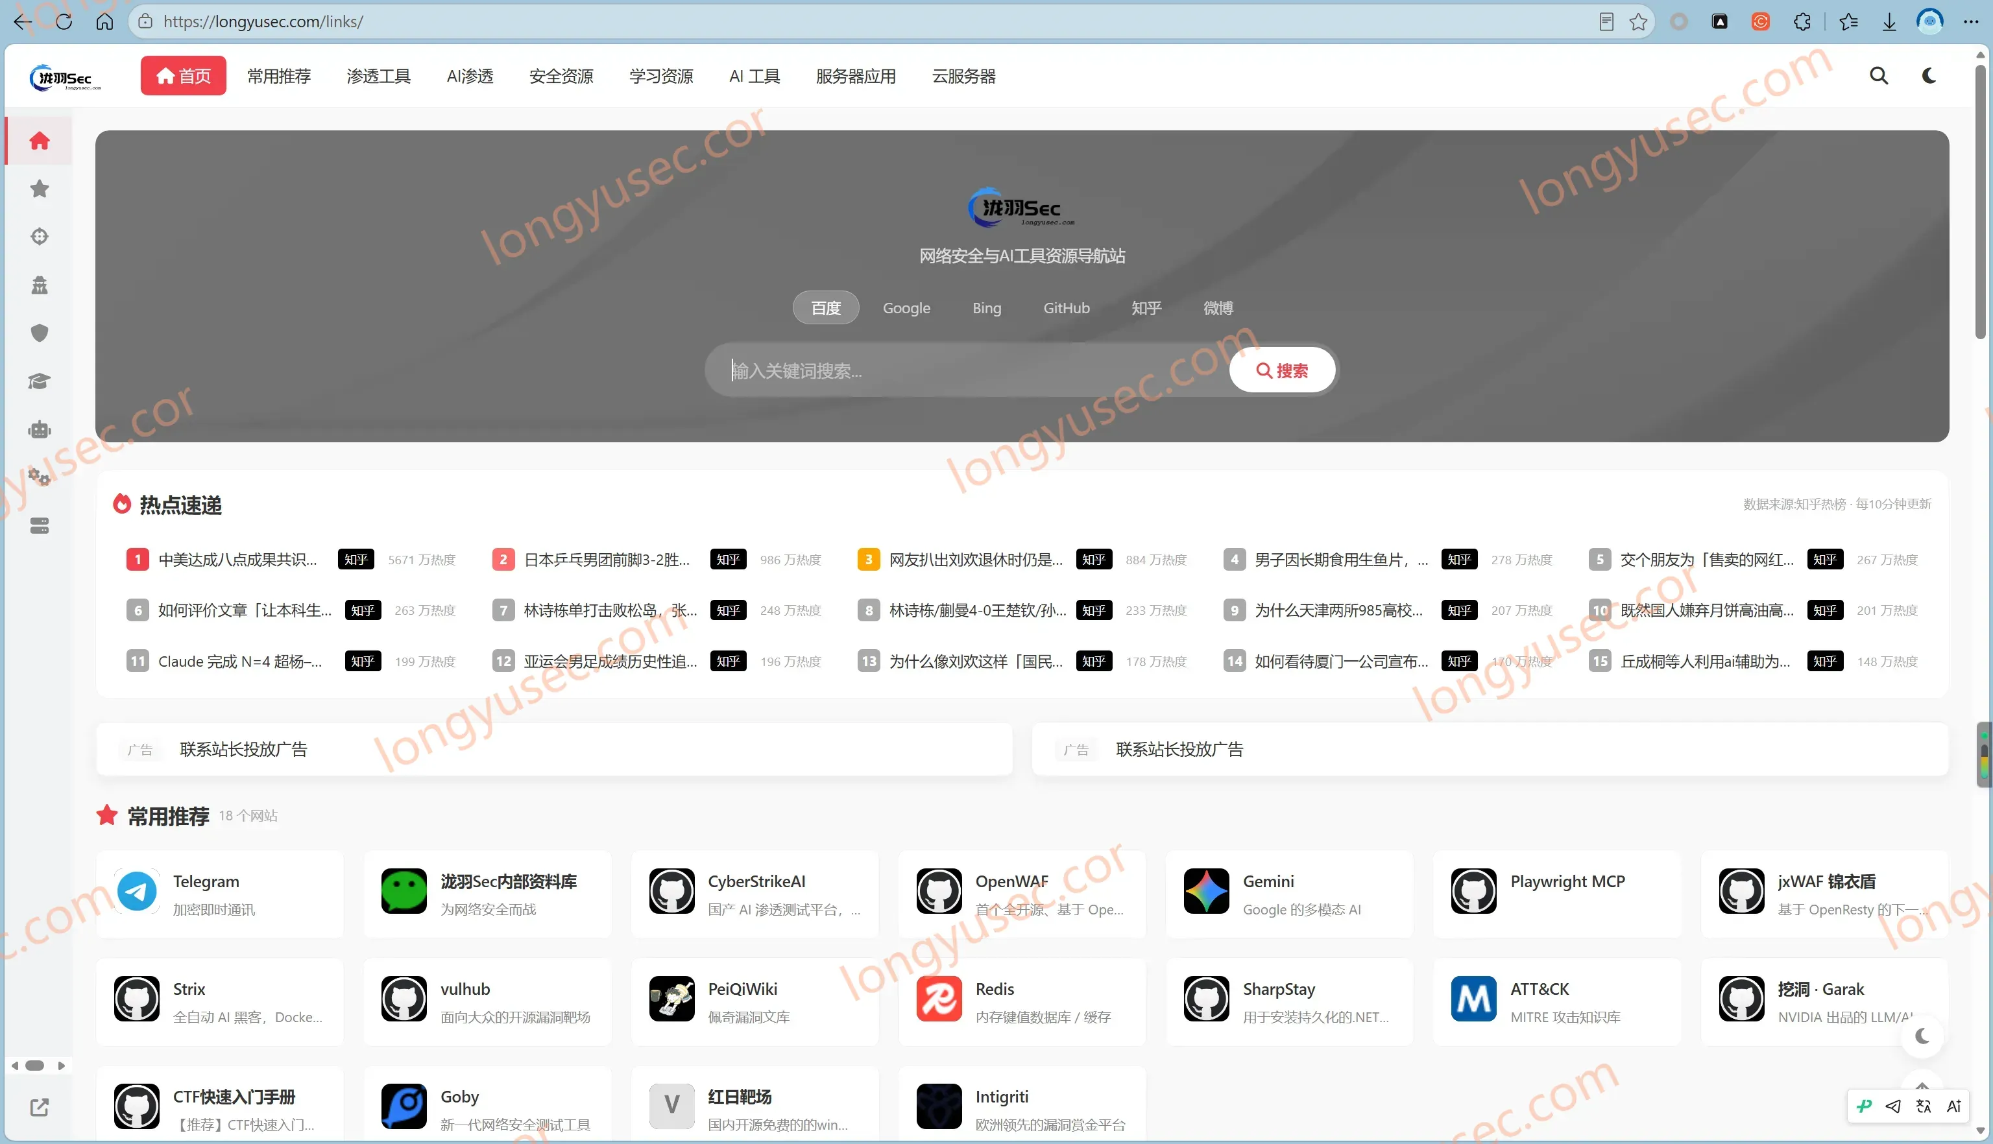The image size is (1993, 1144).
Task: Bookmark page with address bar star
Action: [1639, 21]
